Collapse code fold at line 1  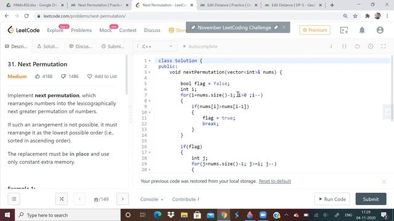[150, 61]
